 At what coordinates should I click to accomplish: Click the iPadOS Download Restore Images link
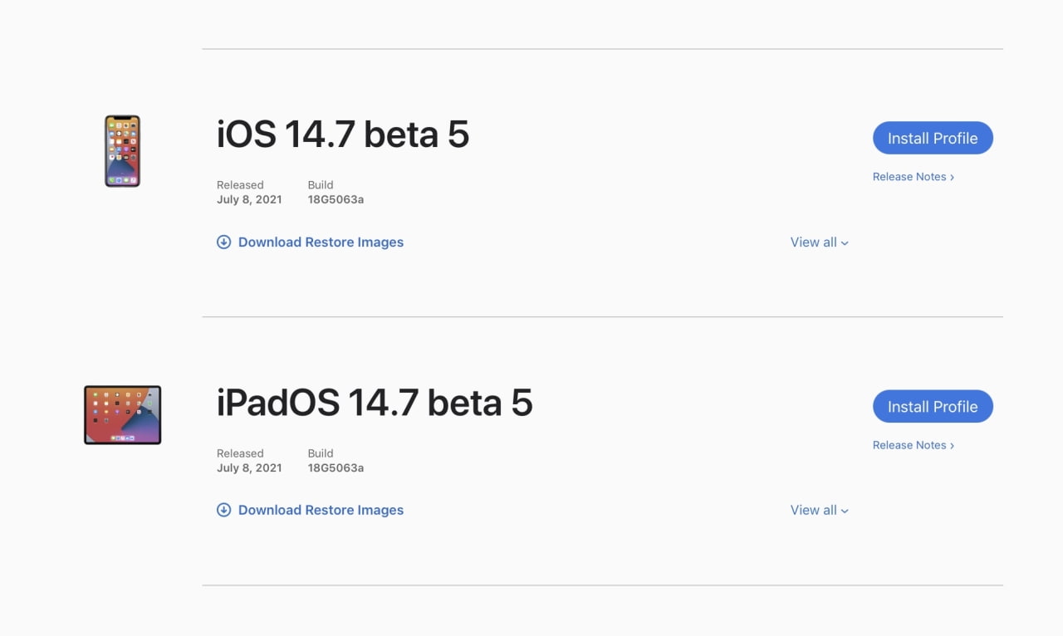321,510
